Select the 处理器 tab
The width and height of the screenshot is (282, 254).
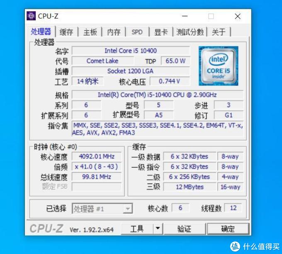tap(41, 32)
